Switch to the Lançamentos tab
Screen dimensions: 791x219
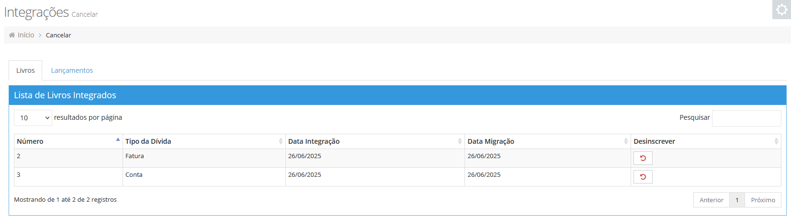coord(72,70)
